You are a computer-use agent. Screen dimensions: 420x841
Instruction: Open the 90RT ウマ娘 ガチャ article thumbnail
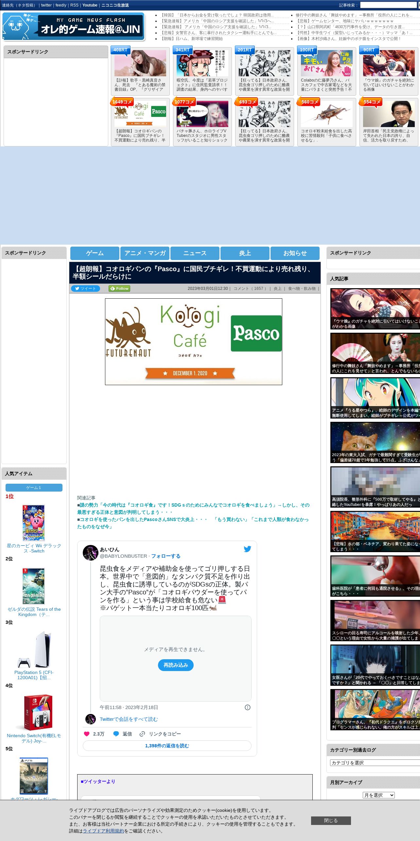[389, 63]
